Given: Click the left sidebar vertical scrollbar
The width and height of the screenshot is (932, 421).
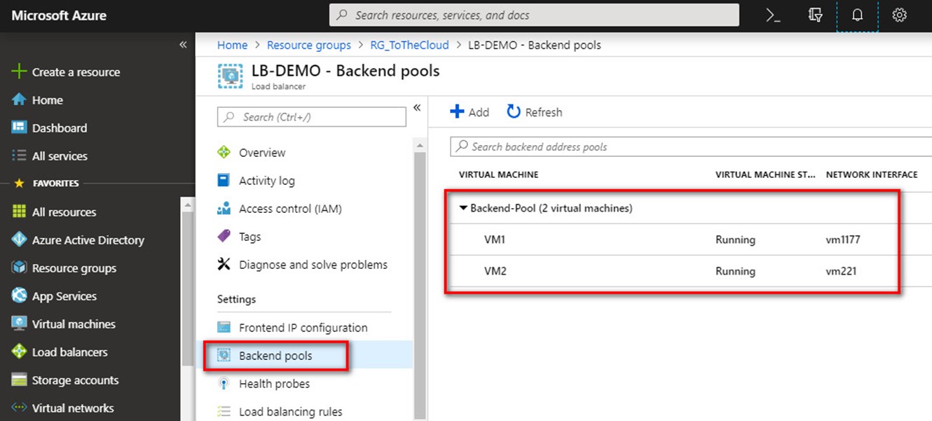Looking at the screenshot, I should tap(188, 287).
